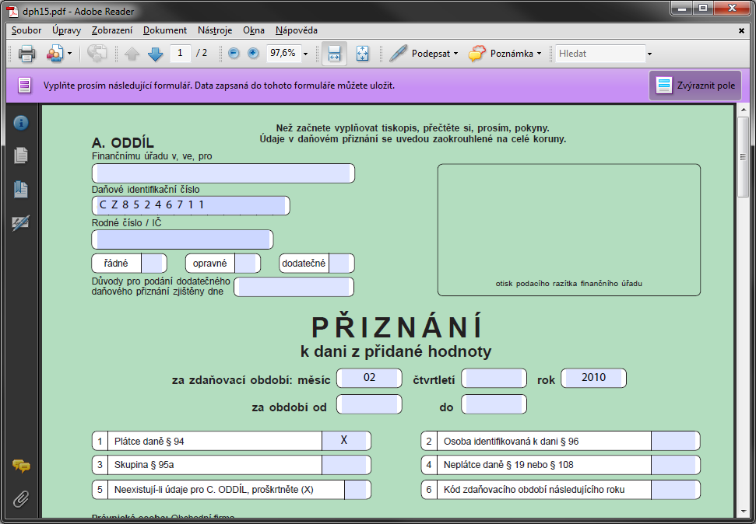The image size is (756, 524).
Task: Open the Nástroje menu
Action: tap(215, 30)
